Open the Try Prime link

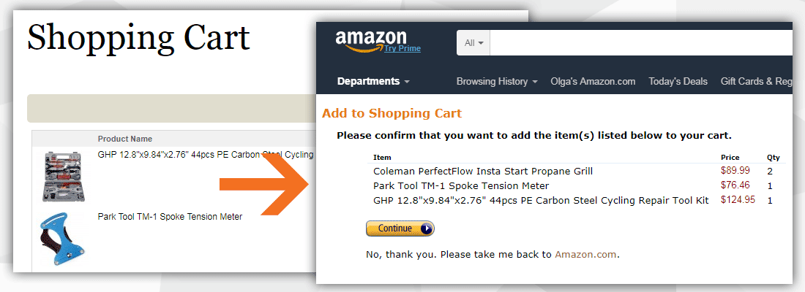coord(402,49)
